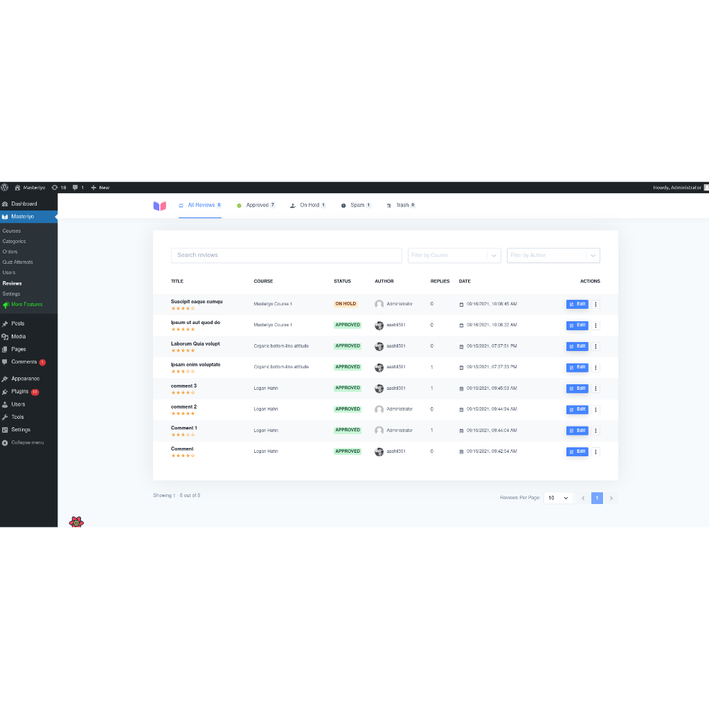Click the WordPress logo in admin bar
This screenshot has width=709, height=709.
(x=5, y=187)
